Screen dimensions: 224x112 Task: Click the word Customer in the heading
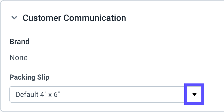(42, 18)
